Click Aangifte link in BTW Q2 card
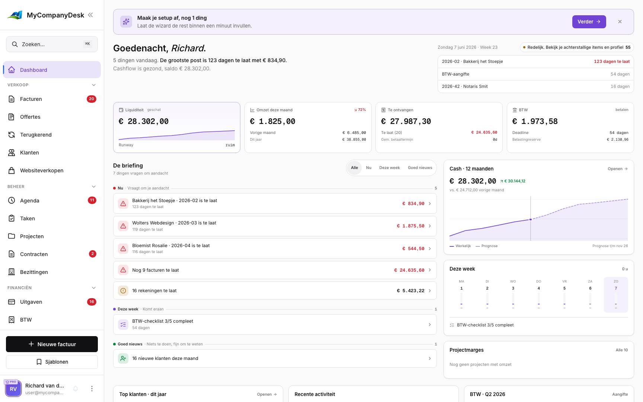This screenshot has width=643, height=402. (620, 394)
